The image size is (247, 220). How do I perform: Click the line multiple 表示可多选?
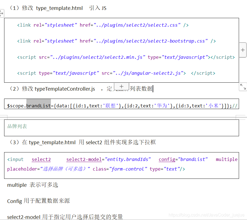pos(33,185)
